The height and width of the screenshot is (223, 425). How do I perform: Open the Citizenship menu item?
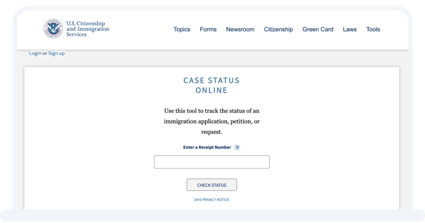click(x=278, y=29)
